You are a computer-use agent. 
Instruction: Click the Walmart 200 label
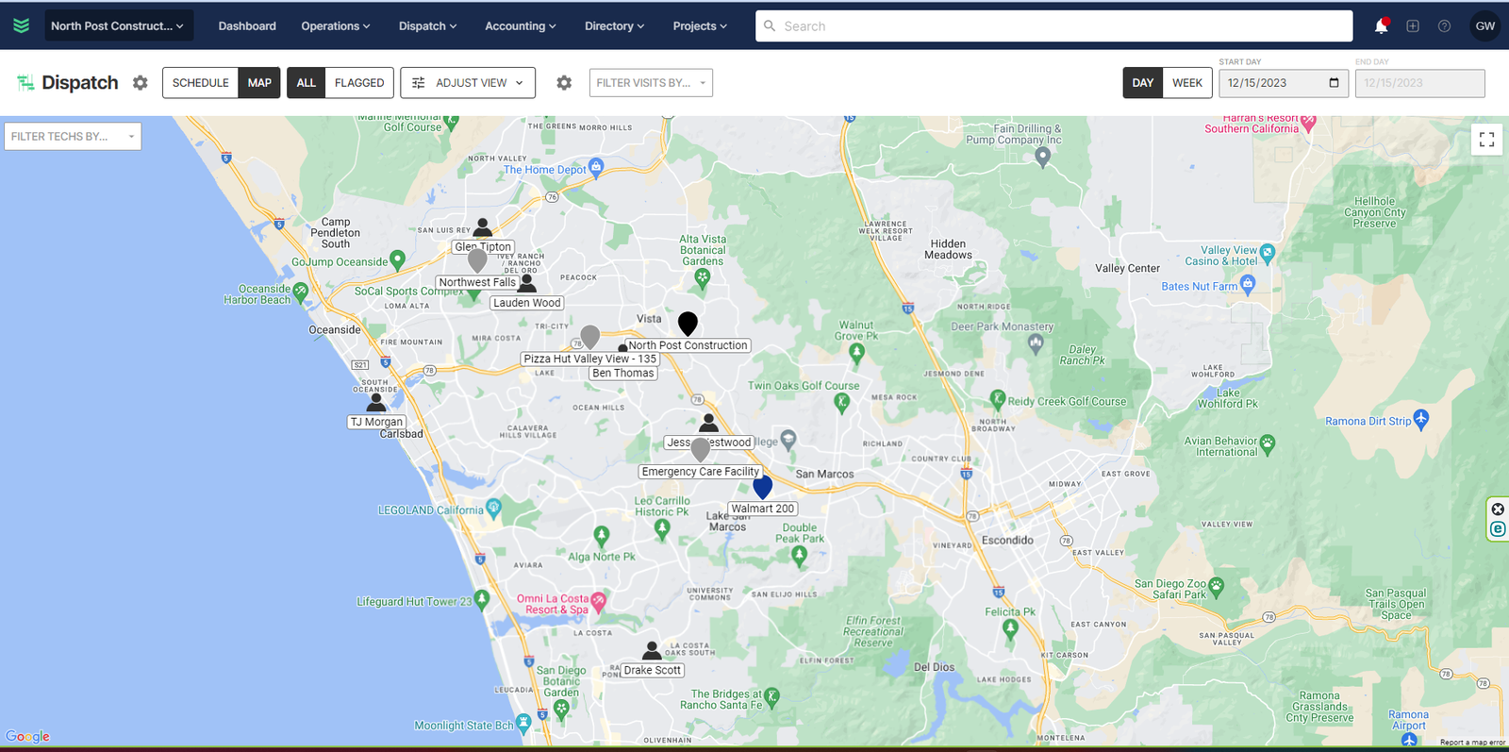763,509
